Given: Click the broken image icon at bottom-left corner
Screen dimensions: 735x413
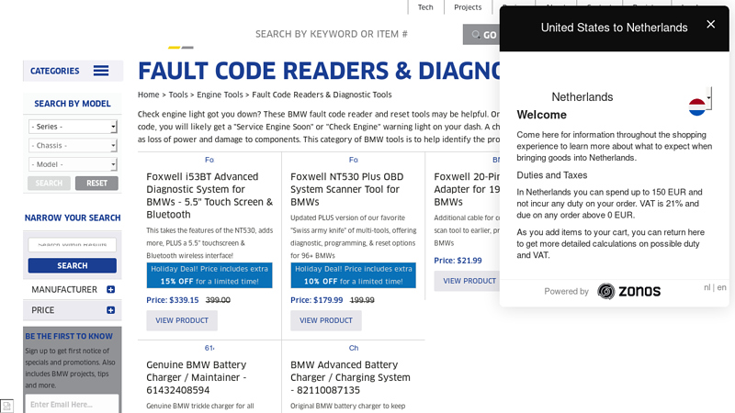Looking at the screenshot, I should [x=6, y=406].
